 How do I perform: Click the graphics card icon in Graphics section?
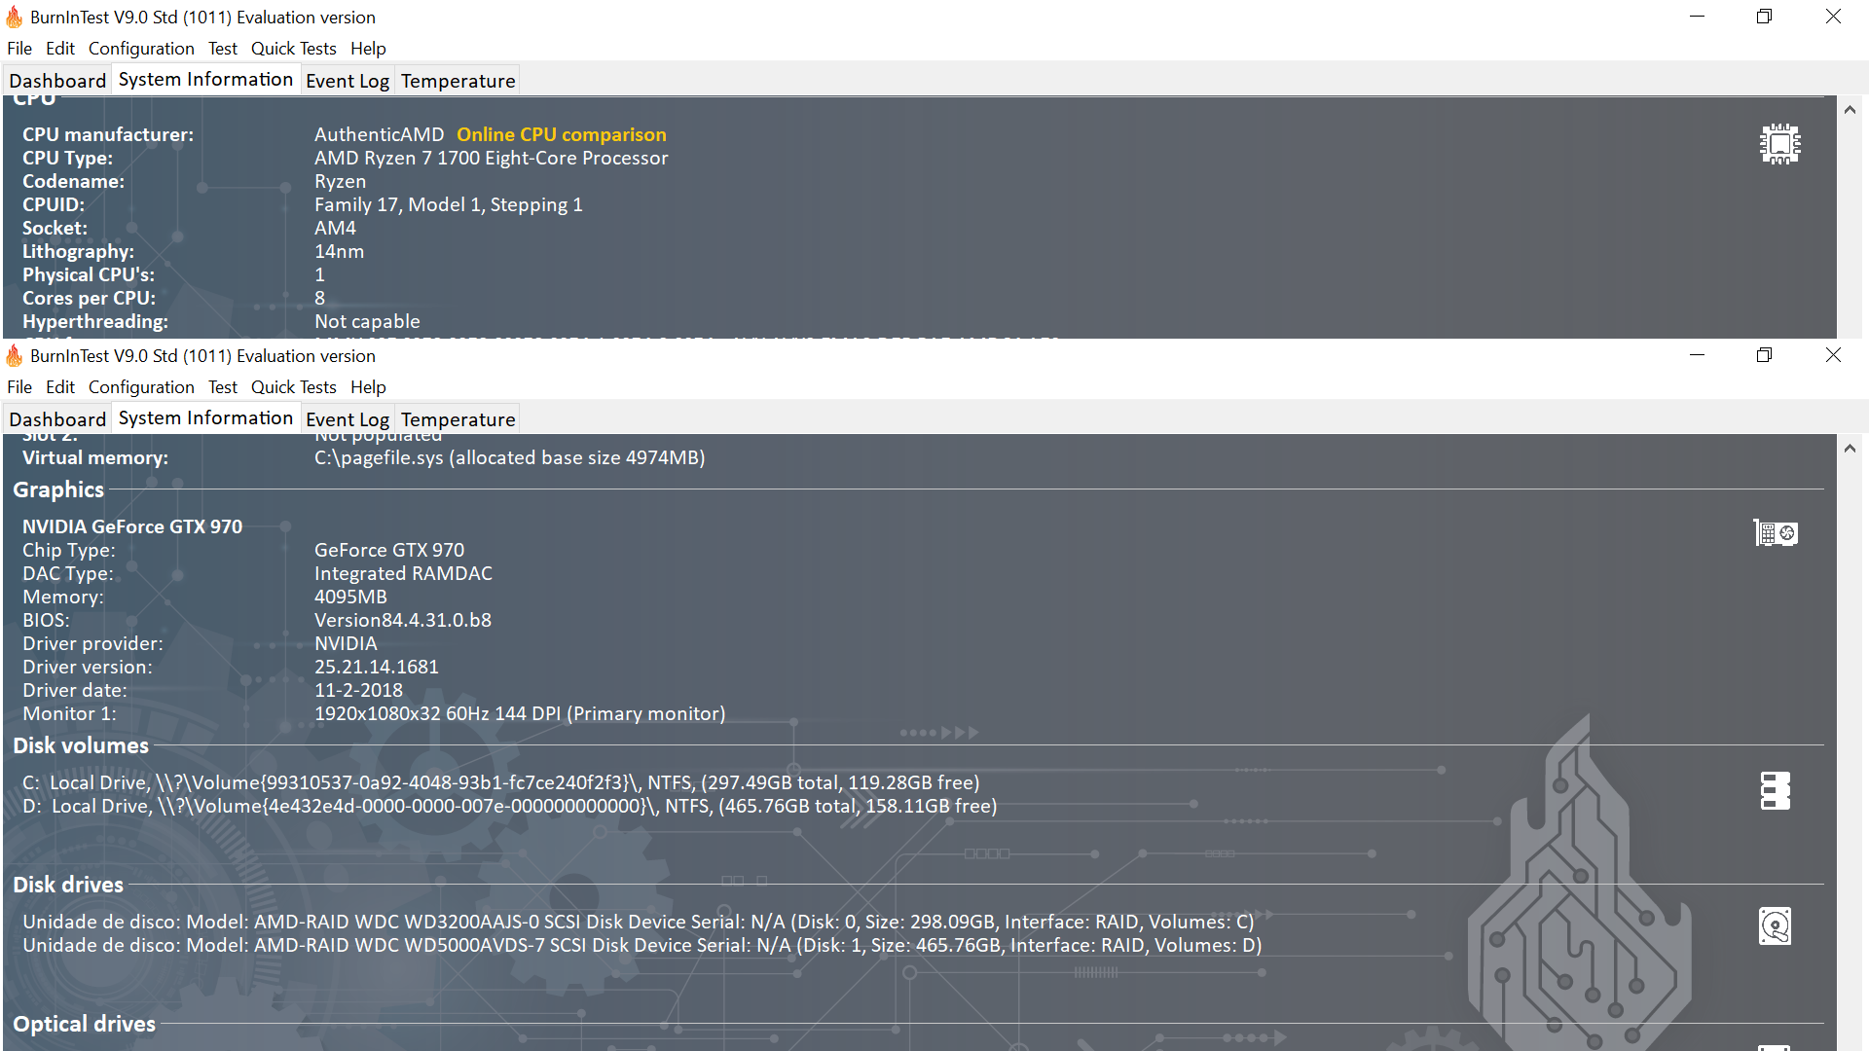1776,533
